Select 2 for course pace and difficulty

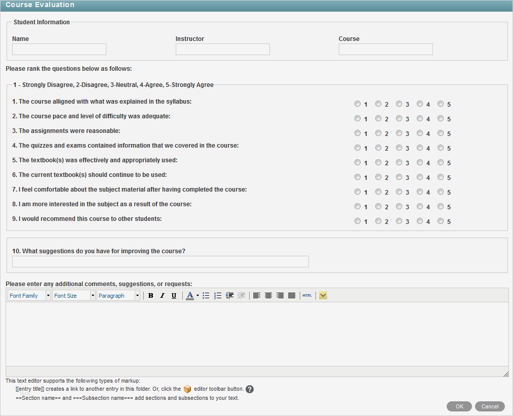click(378, 118)
